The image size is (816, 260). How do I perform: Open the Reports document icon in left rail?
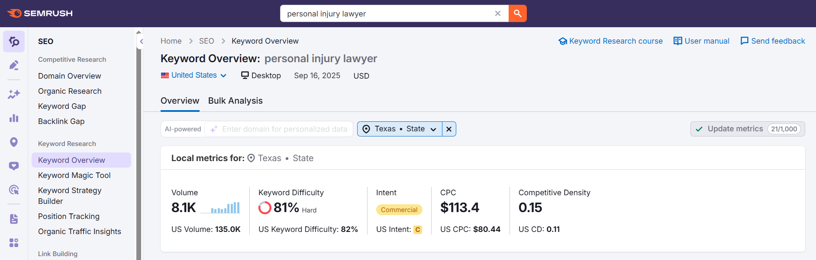coord(14,219)
